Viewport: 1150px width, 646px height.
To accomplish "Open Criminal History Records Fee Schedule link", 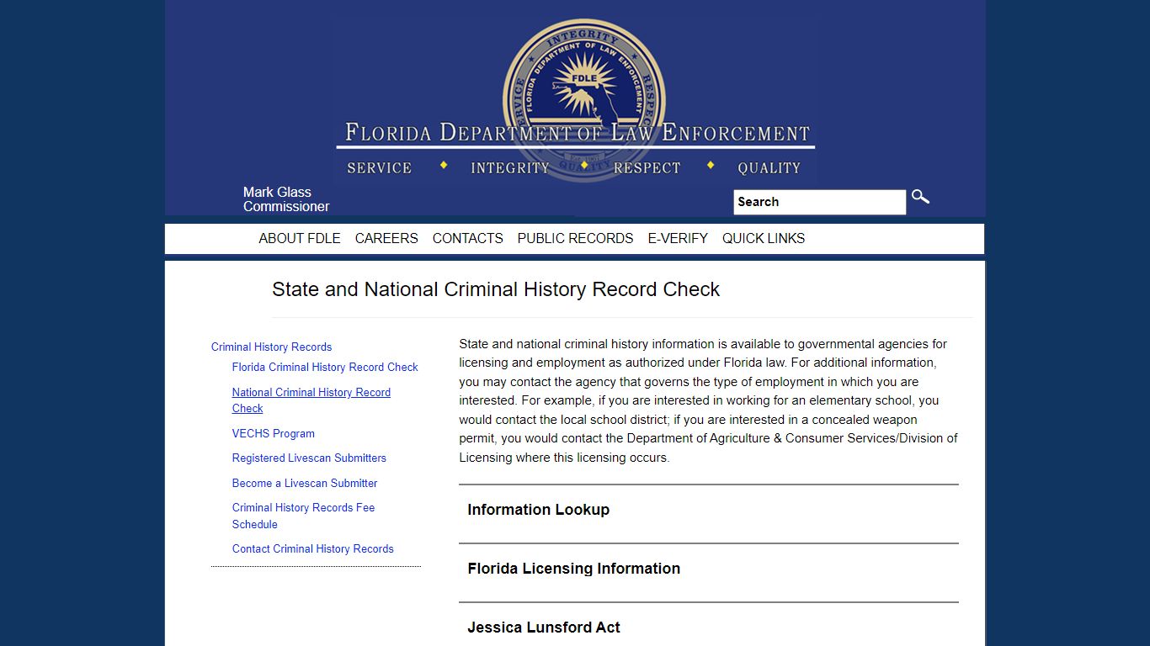I will 303,516.
